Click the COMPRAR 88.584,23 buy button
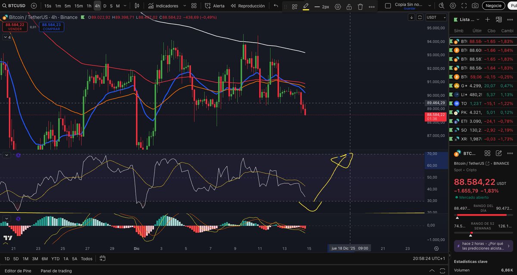Viewport: 517px width, 275px height. 51,27
